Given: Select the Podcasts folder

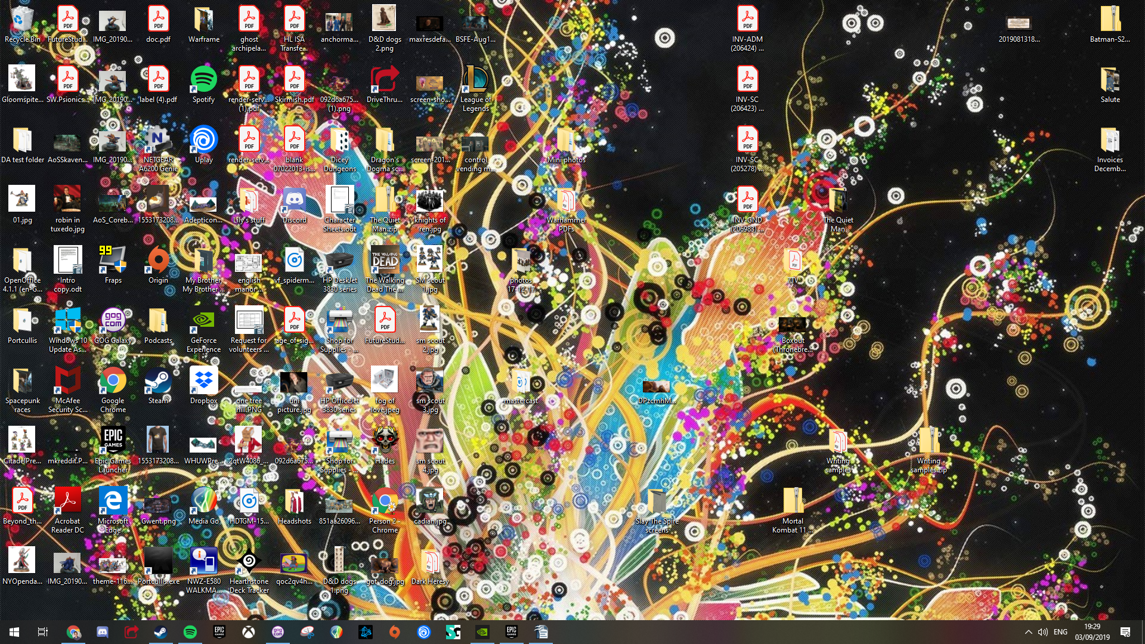Looking at the screenshot, I should coord(158,326).
